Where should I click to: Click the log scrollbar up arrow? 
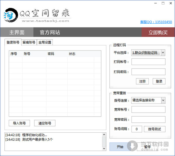tap(104, 135)
